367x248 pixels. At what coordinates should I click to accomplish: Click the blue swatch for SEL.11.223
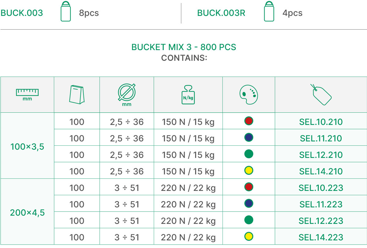(249, 203)
